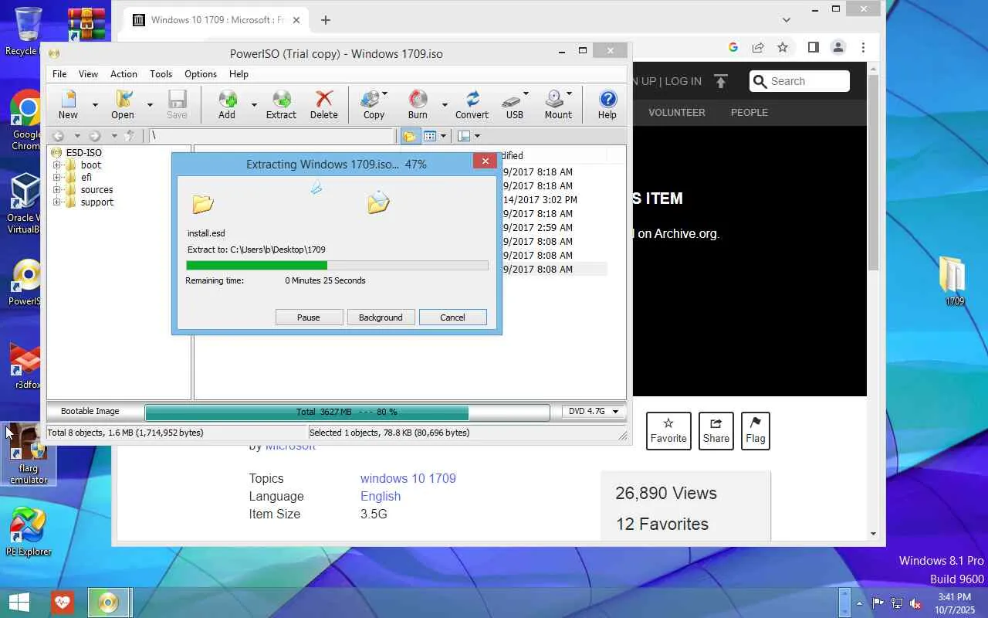Click the Flag button on Archive.org
988x618 pixels.
pyautogui.click(x=755, y=430)
